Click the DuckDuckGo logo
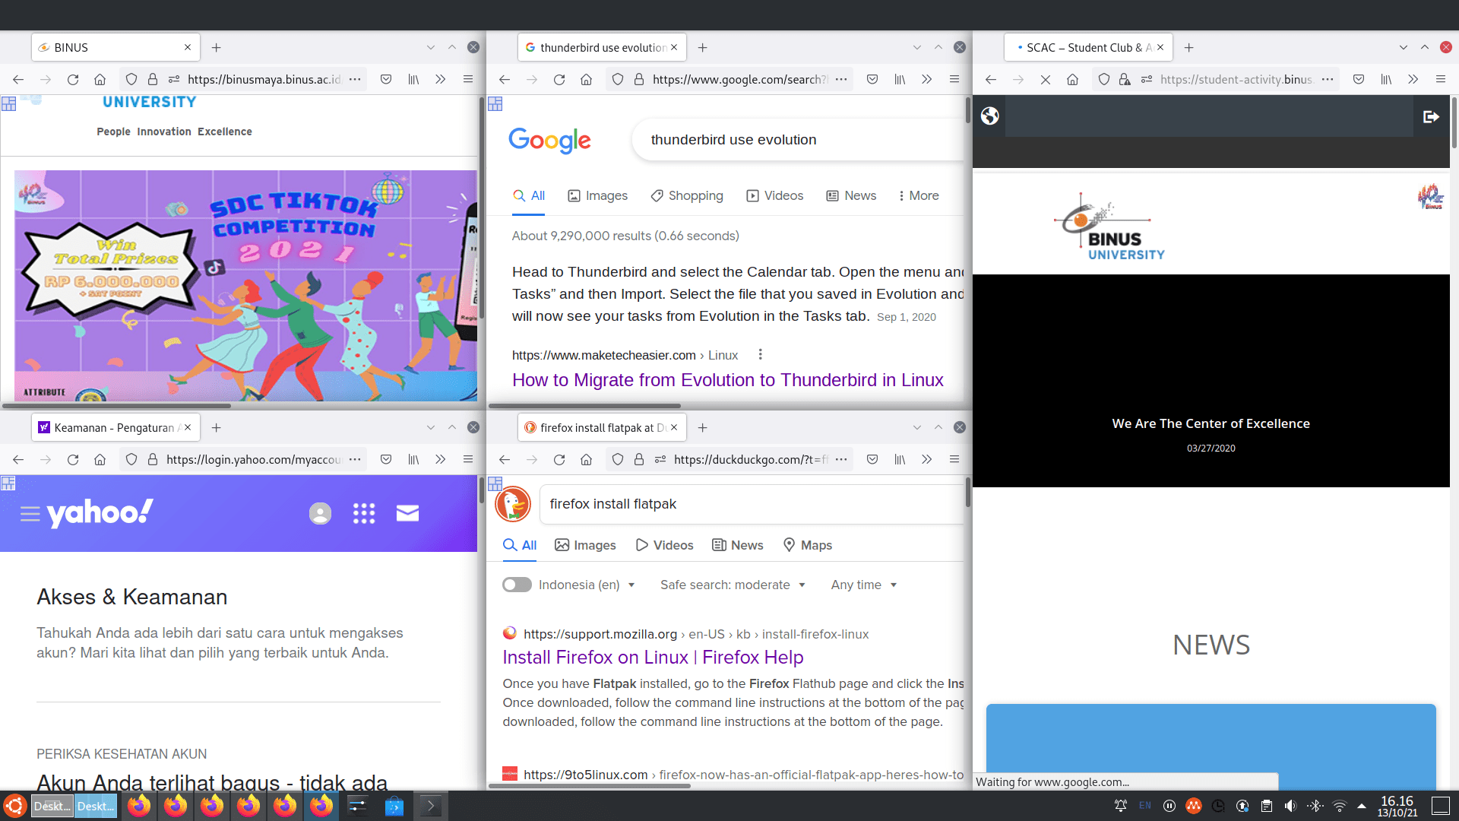This screenshot has height=821, width=1459. pyautogui.click(x=513, y=504)
